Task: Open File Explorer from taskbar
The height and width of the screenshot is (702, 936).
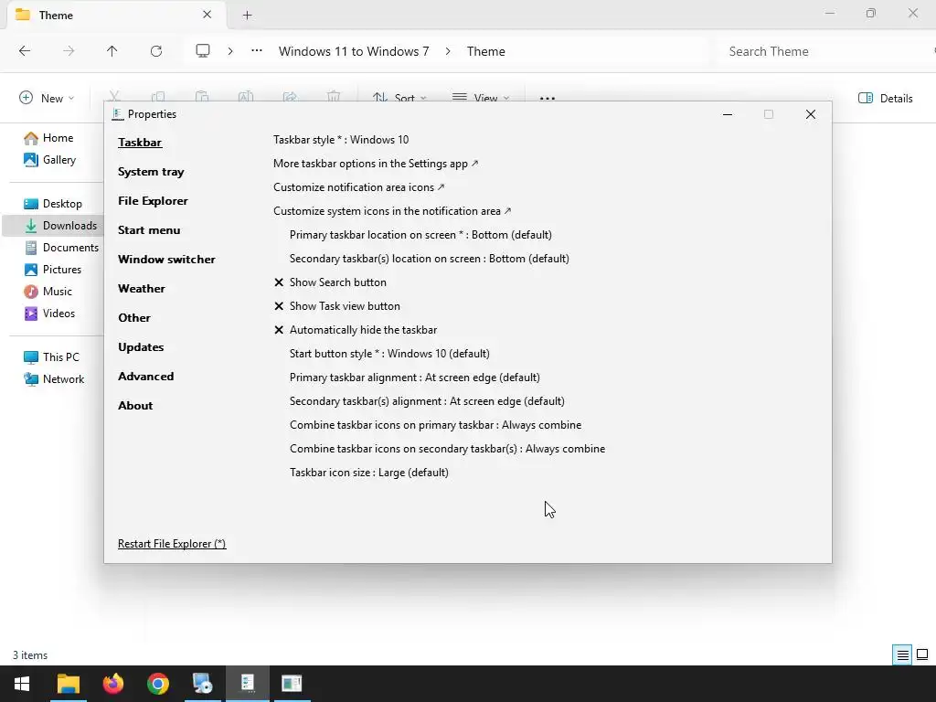Action: pos(68,684)
